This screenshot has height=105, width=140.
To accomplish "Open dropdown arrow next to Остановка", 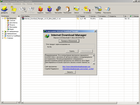I will click(93, 10).
